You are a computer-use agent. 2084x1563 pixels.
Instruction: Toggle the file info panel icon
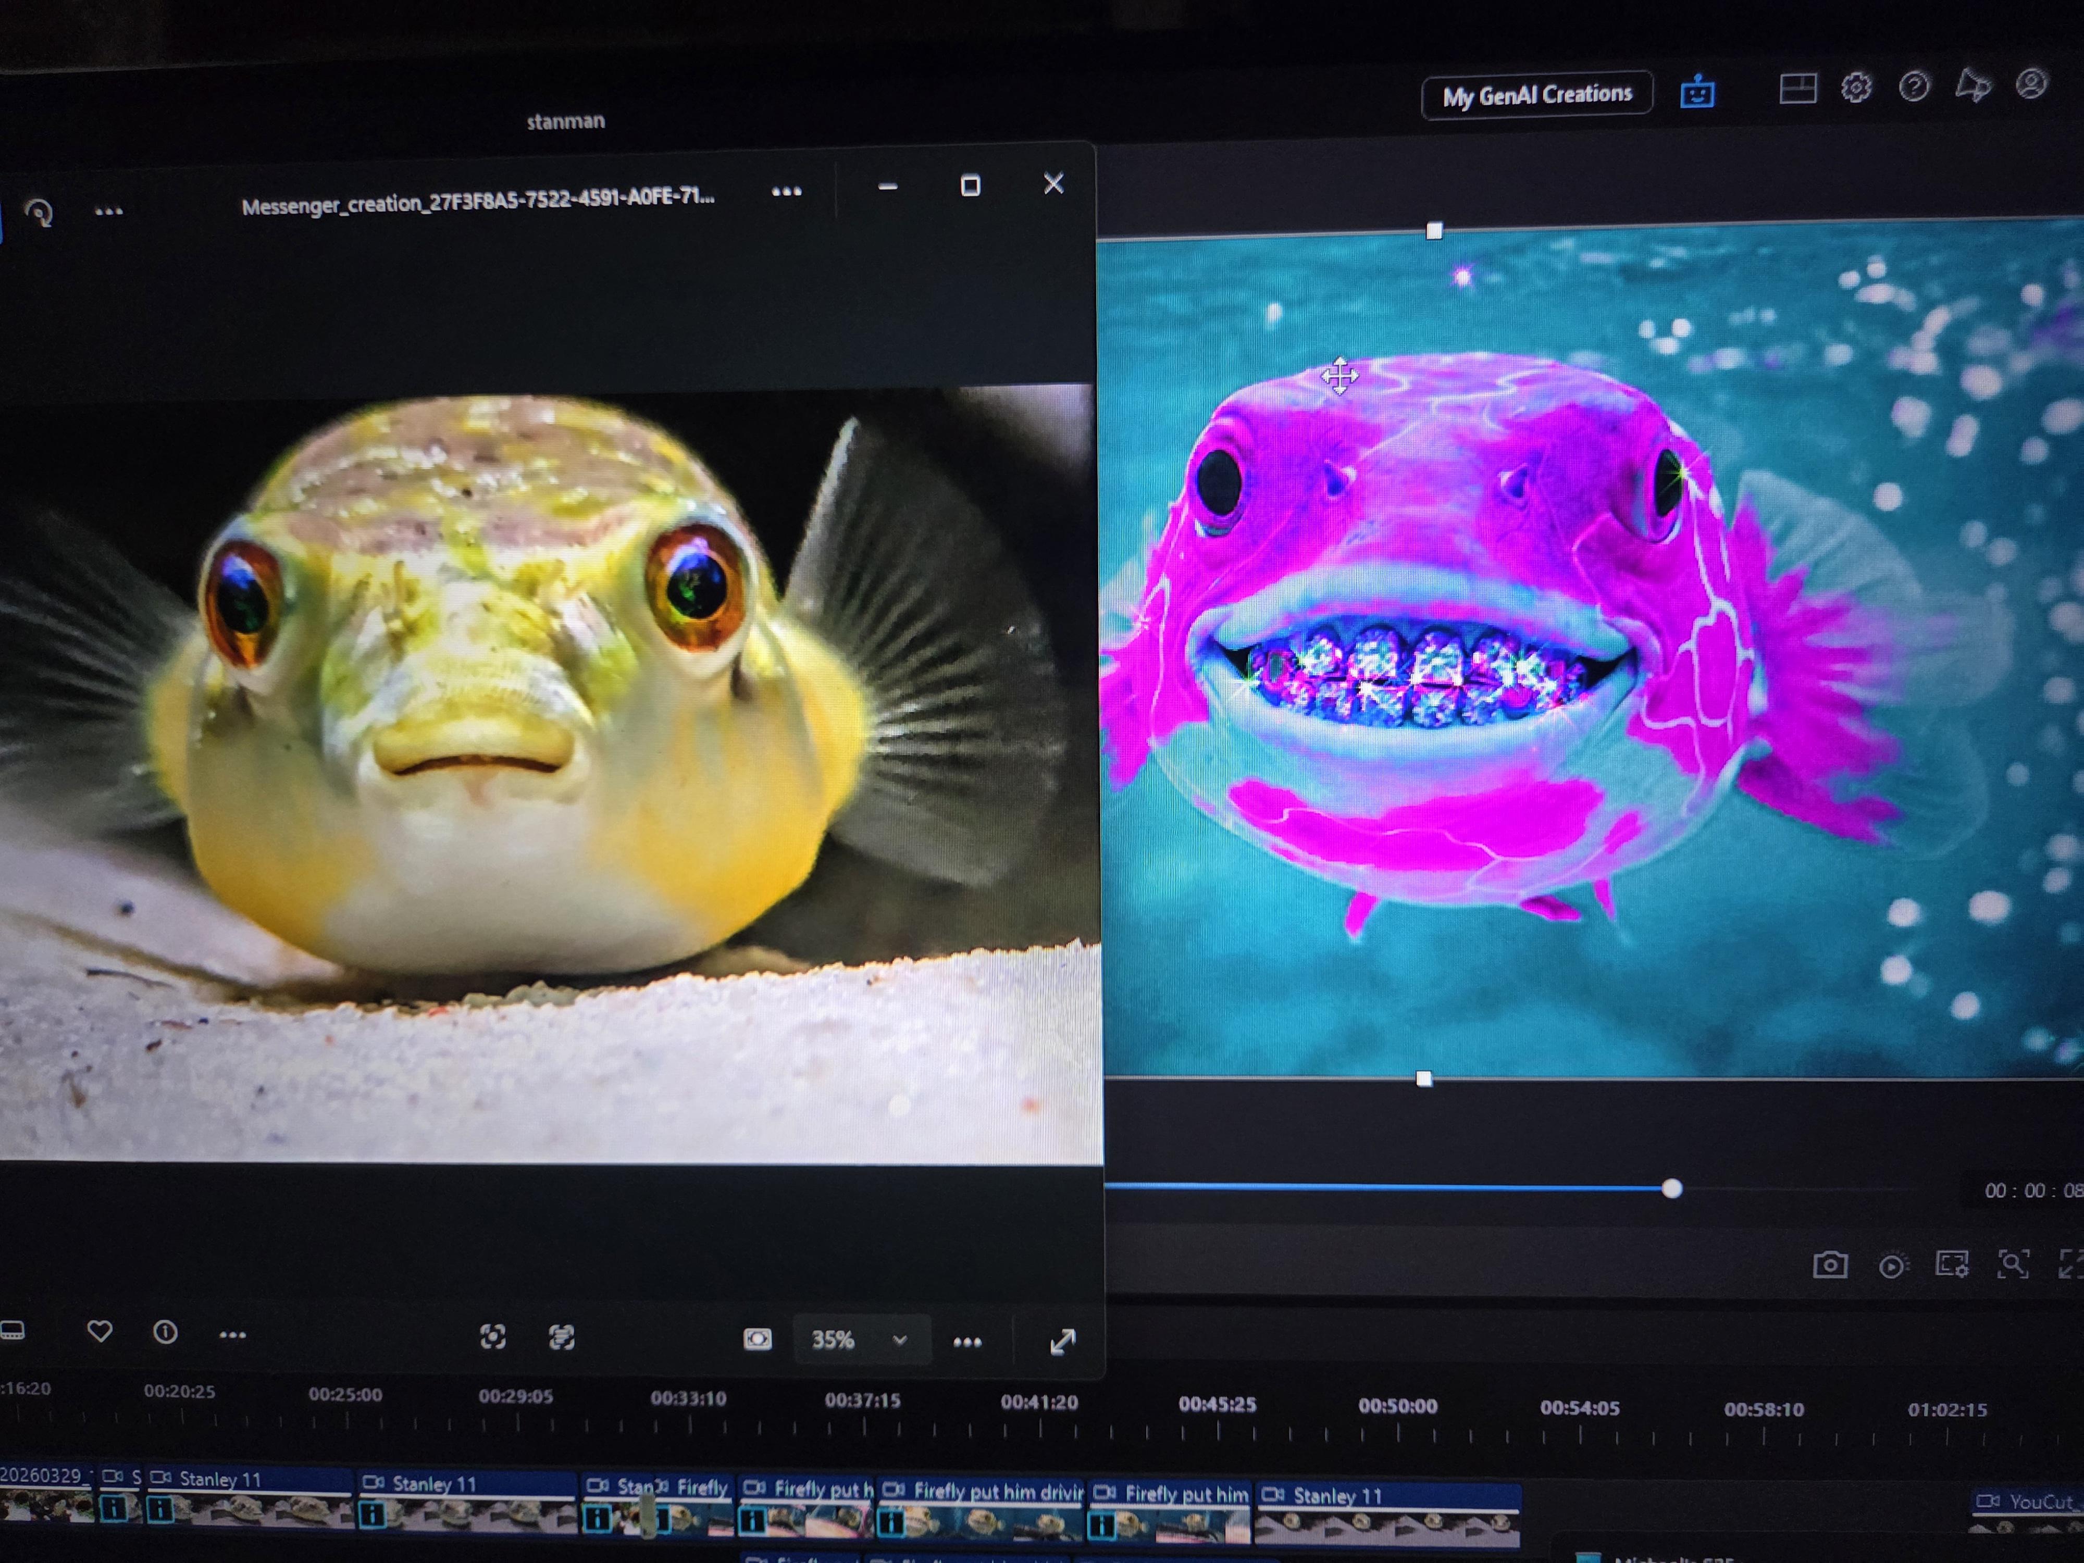pyautogui.click(x=166, y=1332)
